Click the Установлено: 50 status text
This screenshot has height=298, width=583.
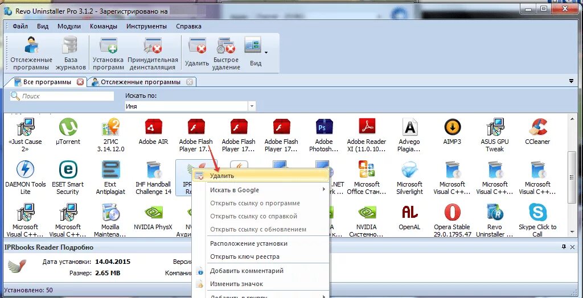coord(28,290)
